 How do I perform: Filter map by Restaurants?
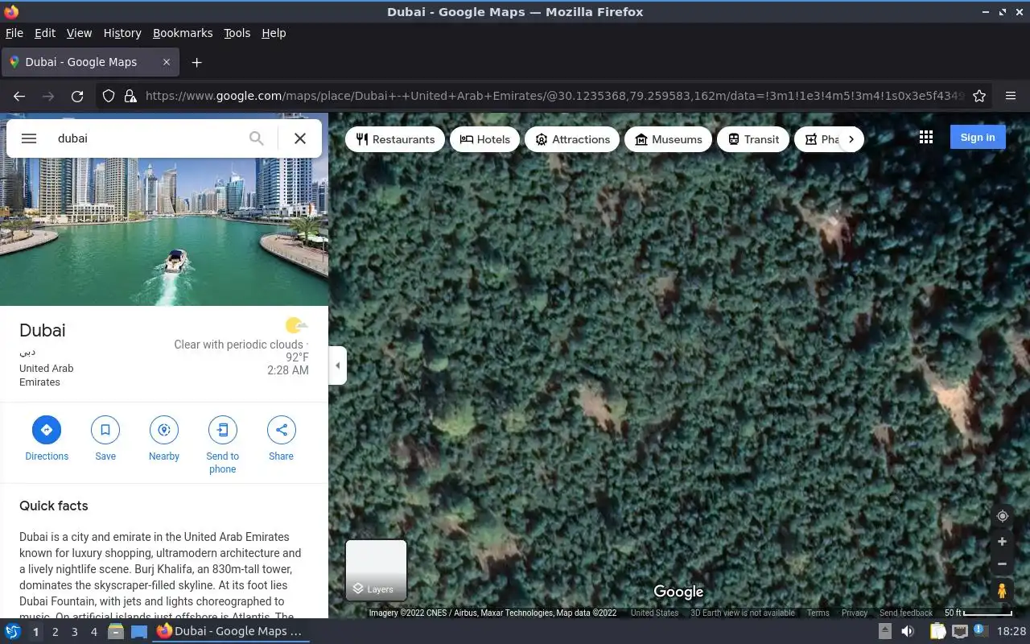coord(395,139)
